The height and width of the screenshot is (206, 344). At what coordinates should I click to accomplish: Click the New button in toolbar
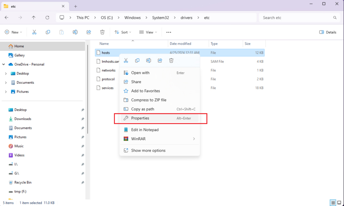click(x=13, y=32)
